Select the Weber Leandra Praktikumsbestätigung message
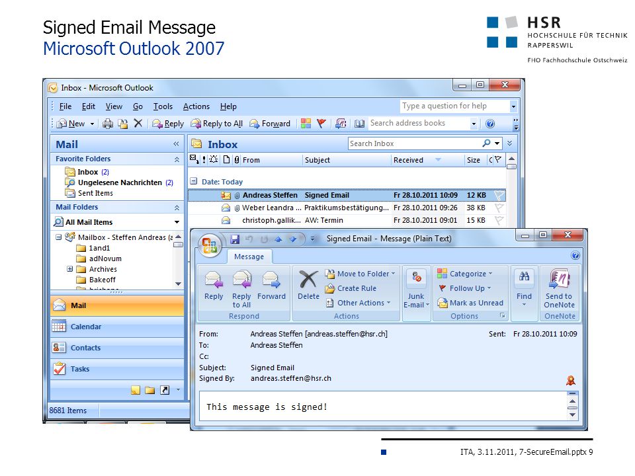The width and height of the screenshot is (635, 476). point(347,208)
